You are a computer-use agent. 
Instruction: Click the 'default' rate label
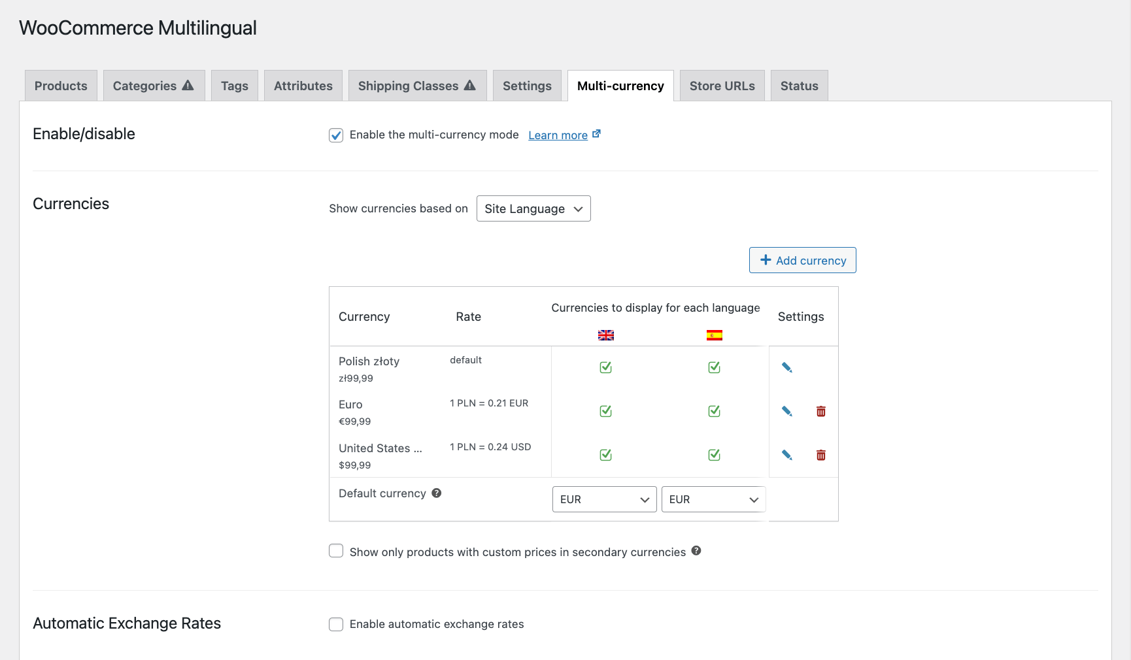point(465,360)
